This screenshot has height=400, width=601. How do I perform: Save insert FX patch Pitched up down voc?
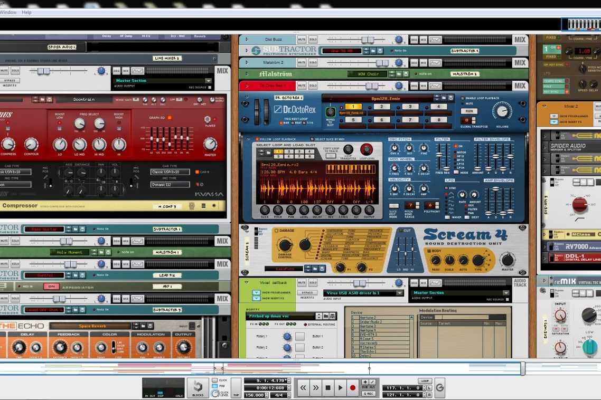(x=332, y=316)
